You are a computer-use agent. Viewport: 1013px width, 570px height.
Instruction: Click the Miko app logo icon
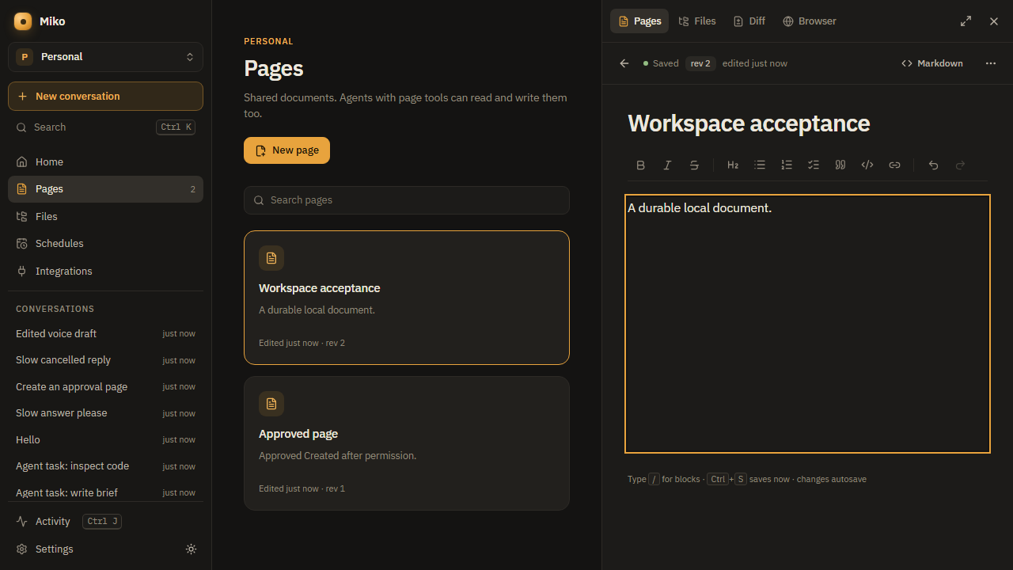point(23,21)
